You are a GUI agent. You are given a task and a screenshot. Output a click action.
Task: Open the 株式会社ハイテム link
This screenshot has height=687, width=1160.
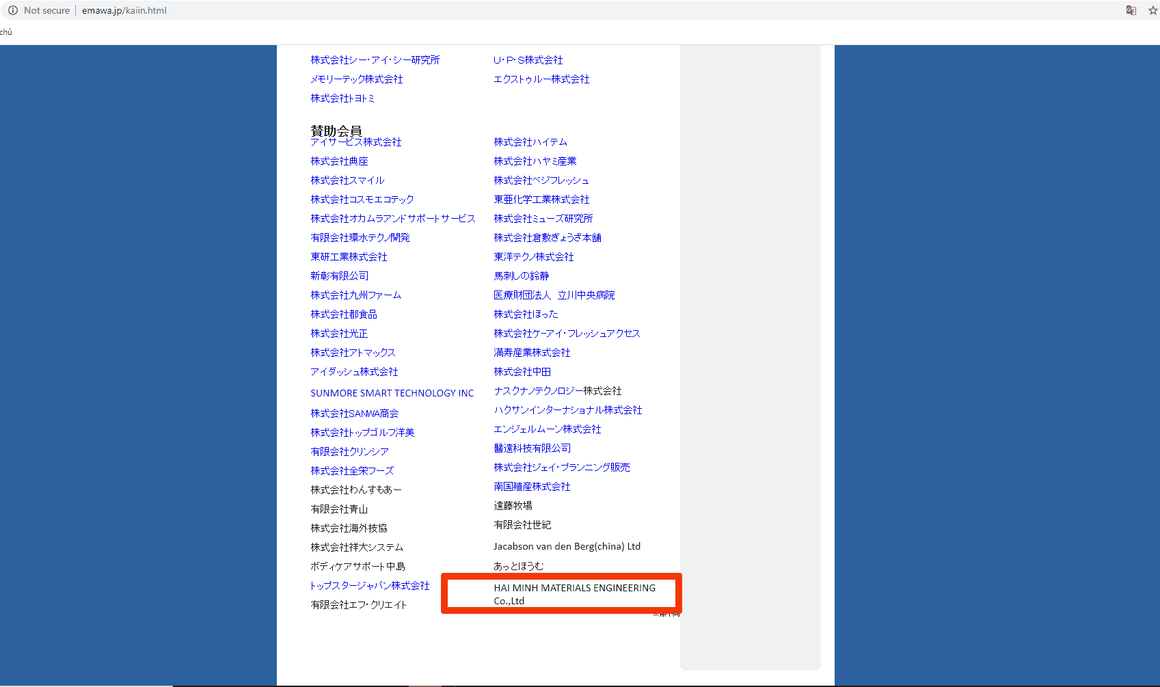click(x=530, y=142)
